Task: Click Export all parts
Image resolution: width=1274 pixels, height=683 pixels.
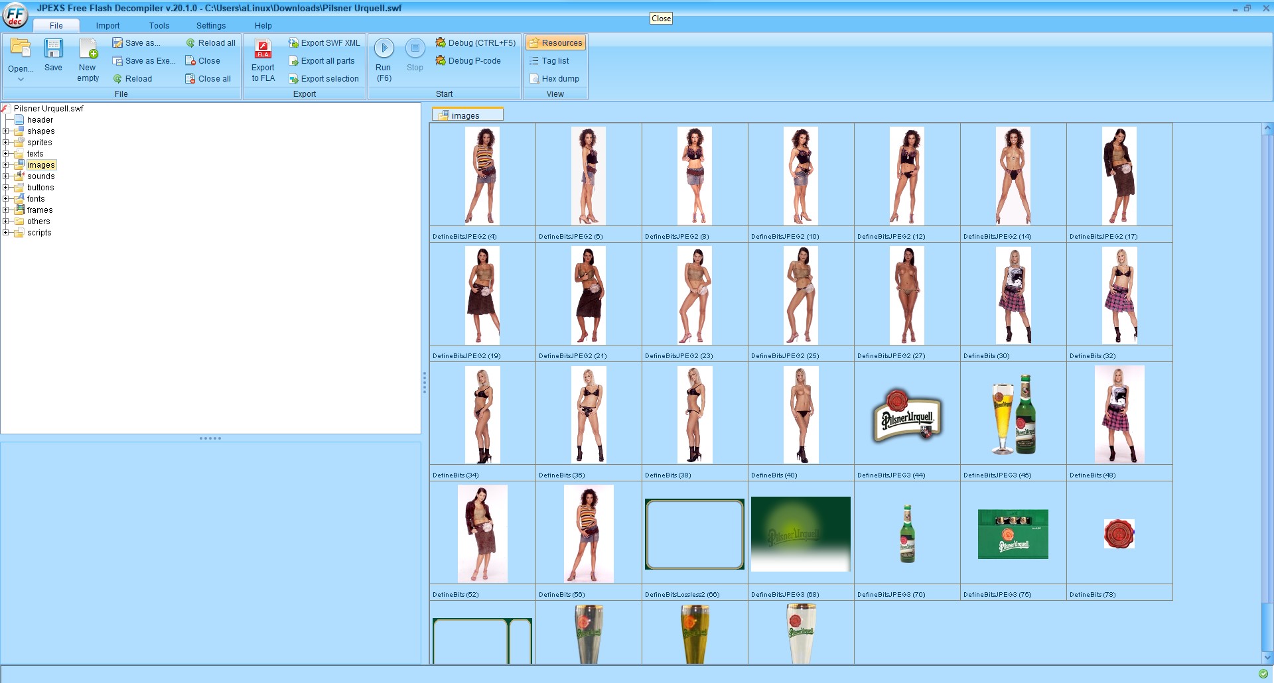Action: [322, 61]
